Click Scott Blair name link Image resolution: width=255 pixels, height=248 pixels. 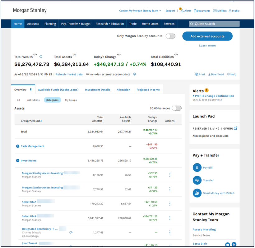pos(200,244)
